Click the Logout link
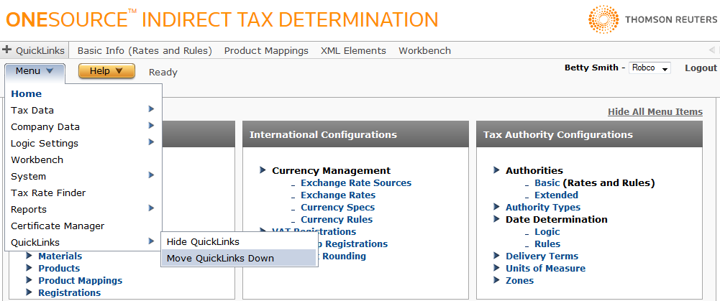Screen dimensions: 720x301 701,68
